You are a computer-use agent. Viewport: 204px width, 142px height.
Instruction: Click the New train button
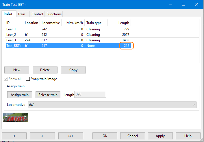[17, 70]
